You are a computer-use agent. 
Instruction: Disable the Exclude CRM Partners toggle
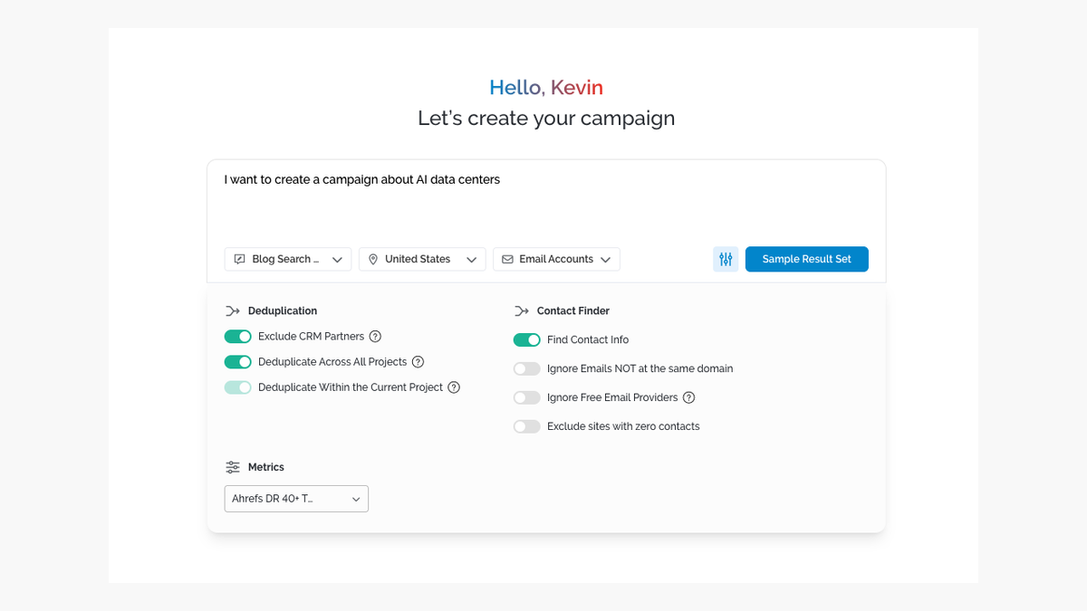[238, 337]
